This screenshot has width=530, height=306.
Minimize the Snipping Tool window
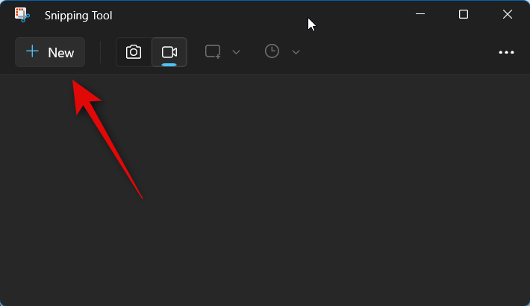pos(420,14)
